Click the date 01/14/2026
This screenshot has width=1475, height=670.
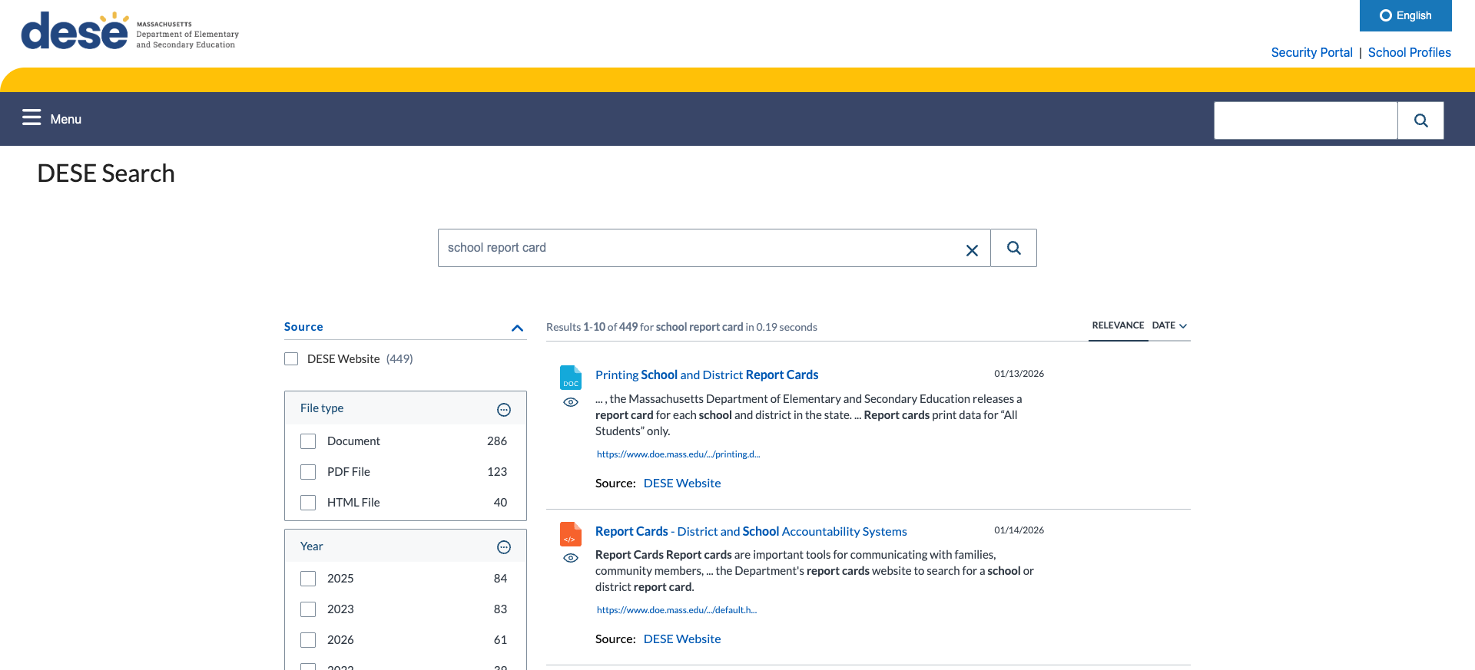(x=1019, y=530)
